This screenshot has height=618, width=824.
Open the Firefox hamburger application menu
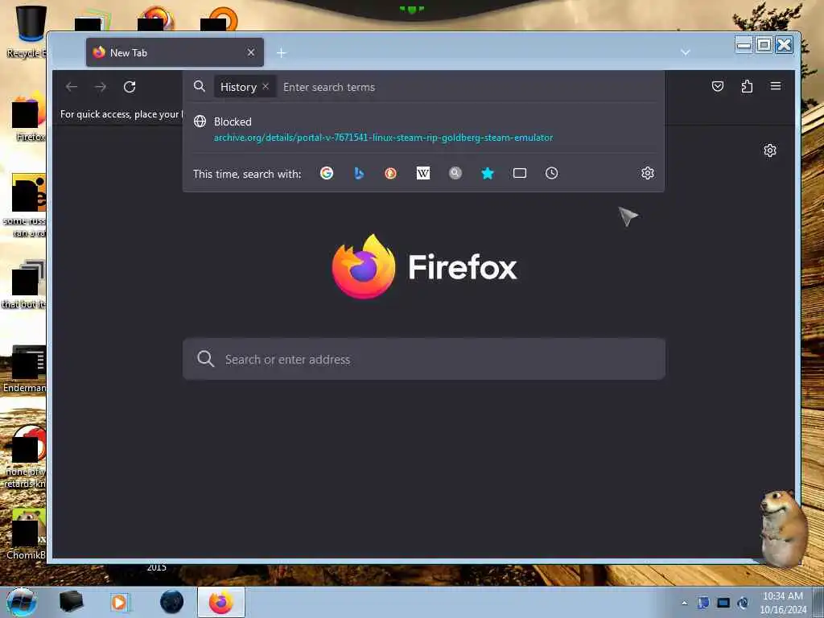(x=776, y=86)
